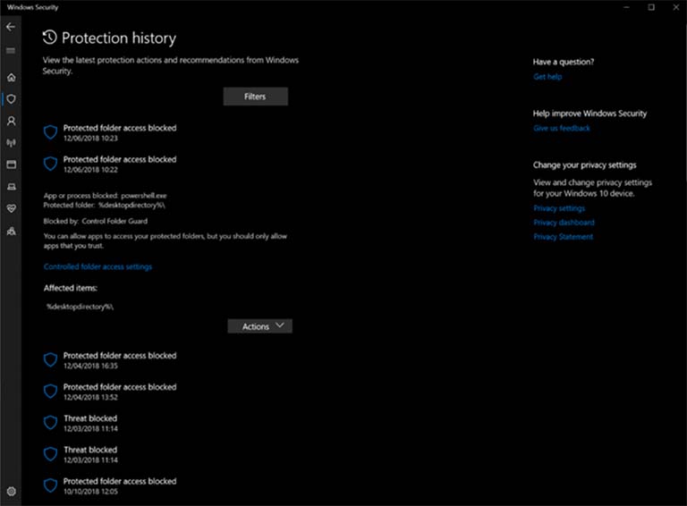Expand Protected folder access blocked 10/10/2018 12:05

point(120,481)
